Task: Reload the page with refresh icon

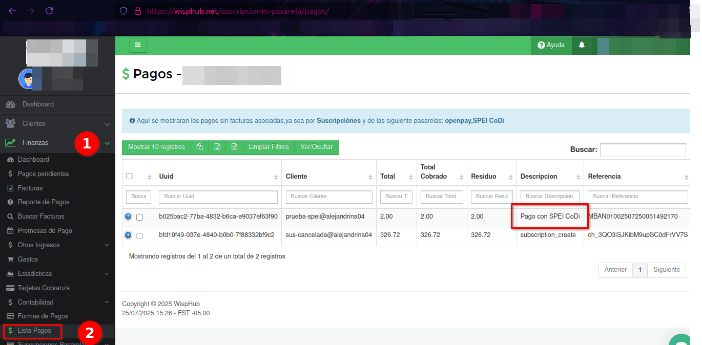Action: [x=49, y=11]
